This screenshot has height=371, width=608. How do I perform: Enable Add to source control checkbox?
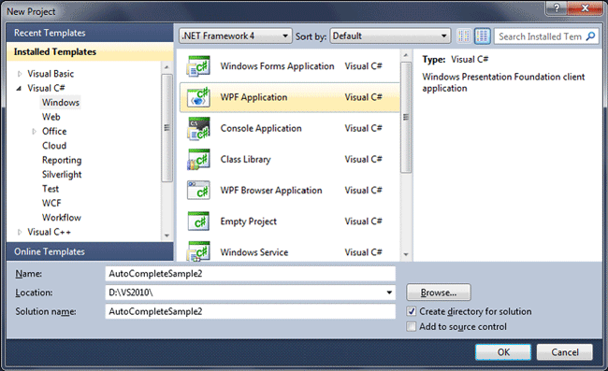412,326
